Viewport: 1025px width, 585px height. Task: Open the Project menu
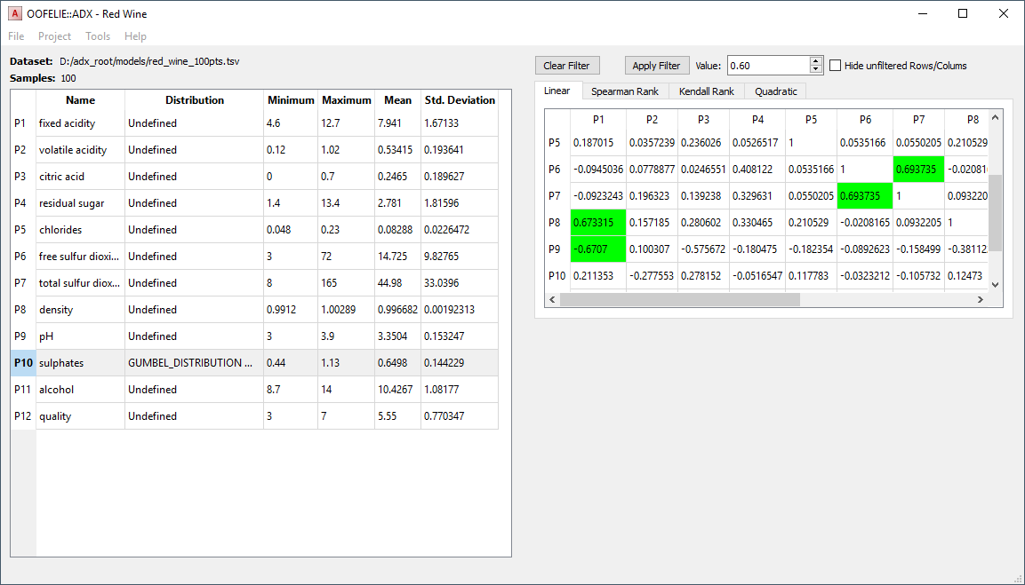click(54, 36)
